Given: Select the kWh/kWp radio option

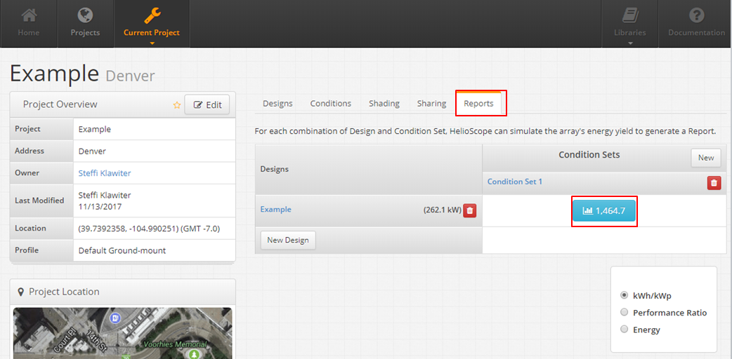Looking at the screenshot, I should click(x=624, y=295).
